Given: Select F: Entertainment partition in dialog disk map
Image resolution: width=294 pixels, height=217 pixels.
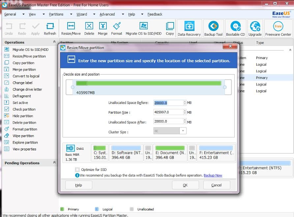Looking at the screenshot, I should (216, 153).
